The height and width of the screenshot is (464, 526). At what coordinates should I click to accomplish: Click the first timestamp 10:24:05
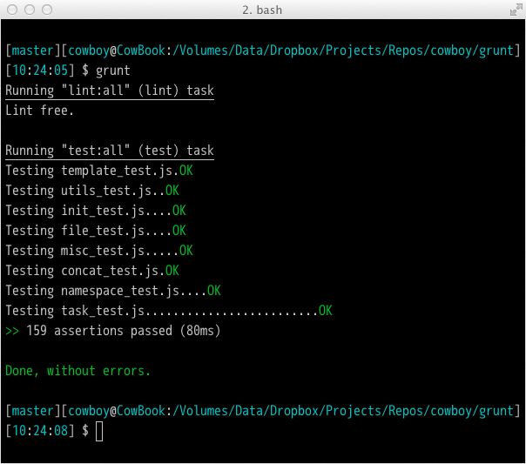(40, 71)
